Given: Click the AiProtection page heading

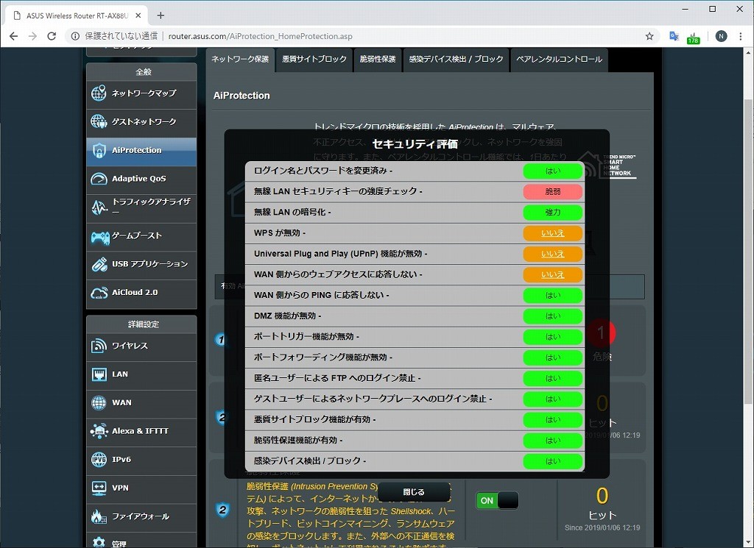Looking at the screenshot, I should click(242, 96).
